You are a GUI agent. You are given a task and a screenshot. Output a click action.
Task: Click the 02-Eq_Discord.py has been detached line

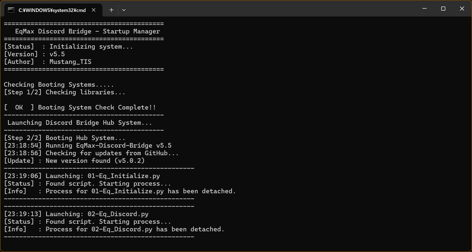114,229
